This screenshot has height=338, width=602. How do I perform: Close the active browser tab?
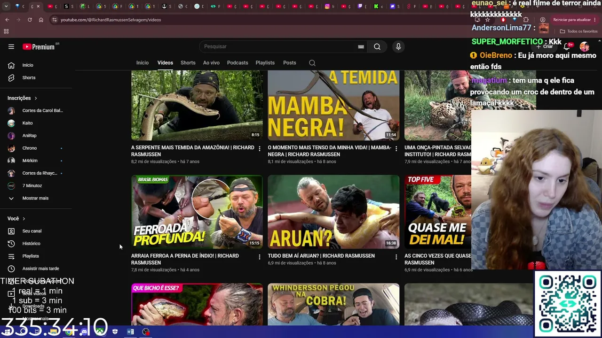(x=38, y=6)
